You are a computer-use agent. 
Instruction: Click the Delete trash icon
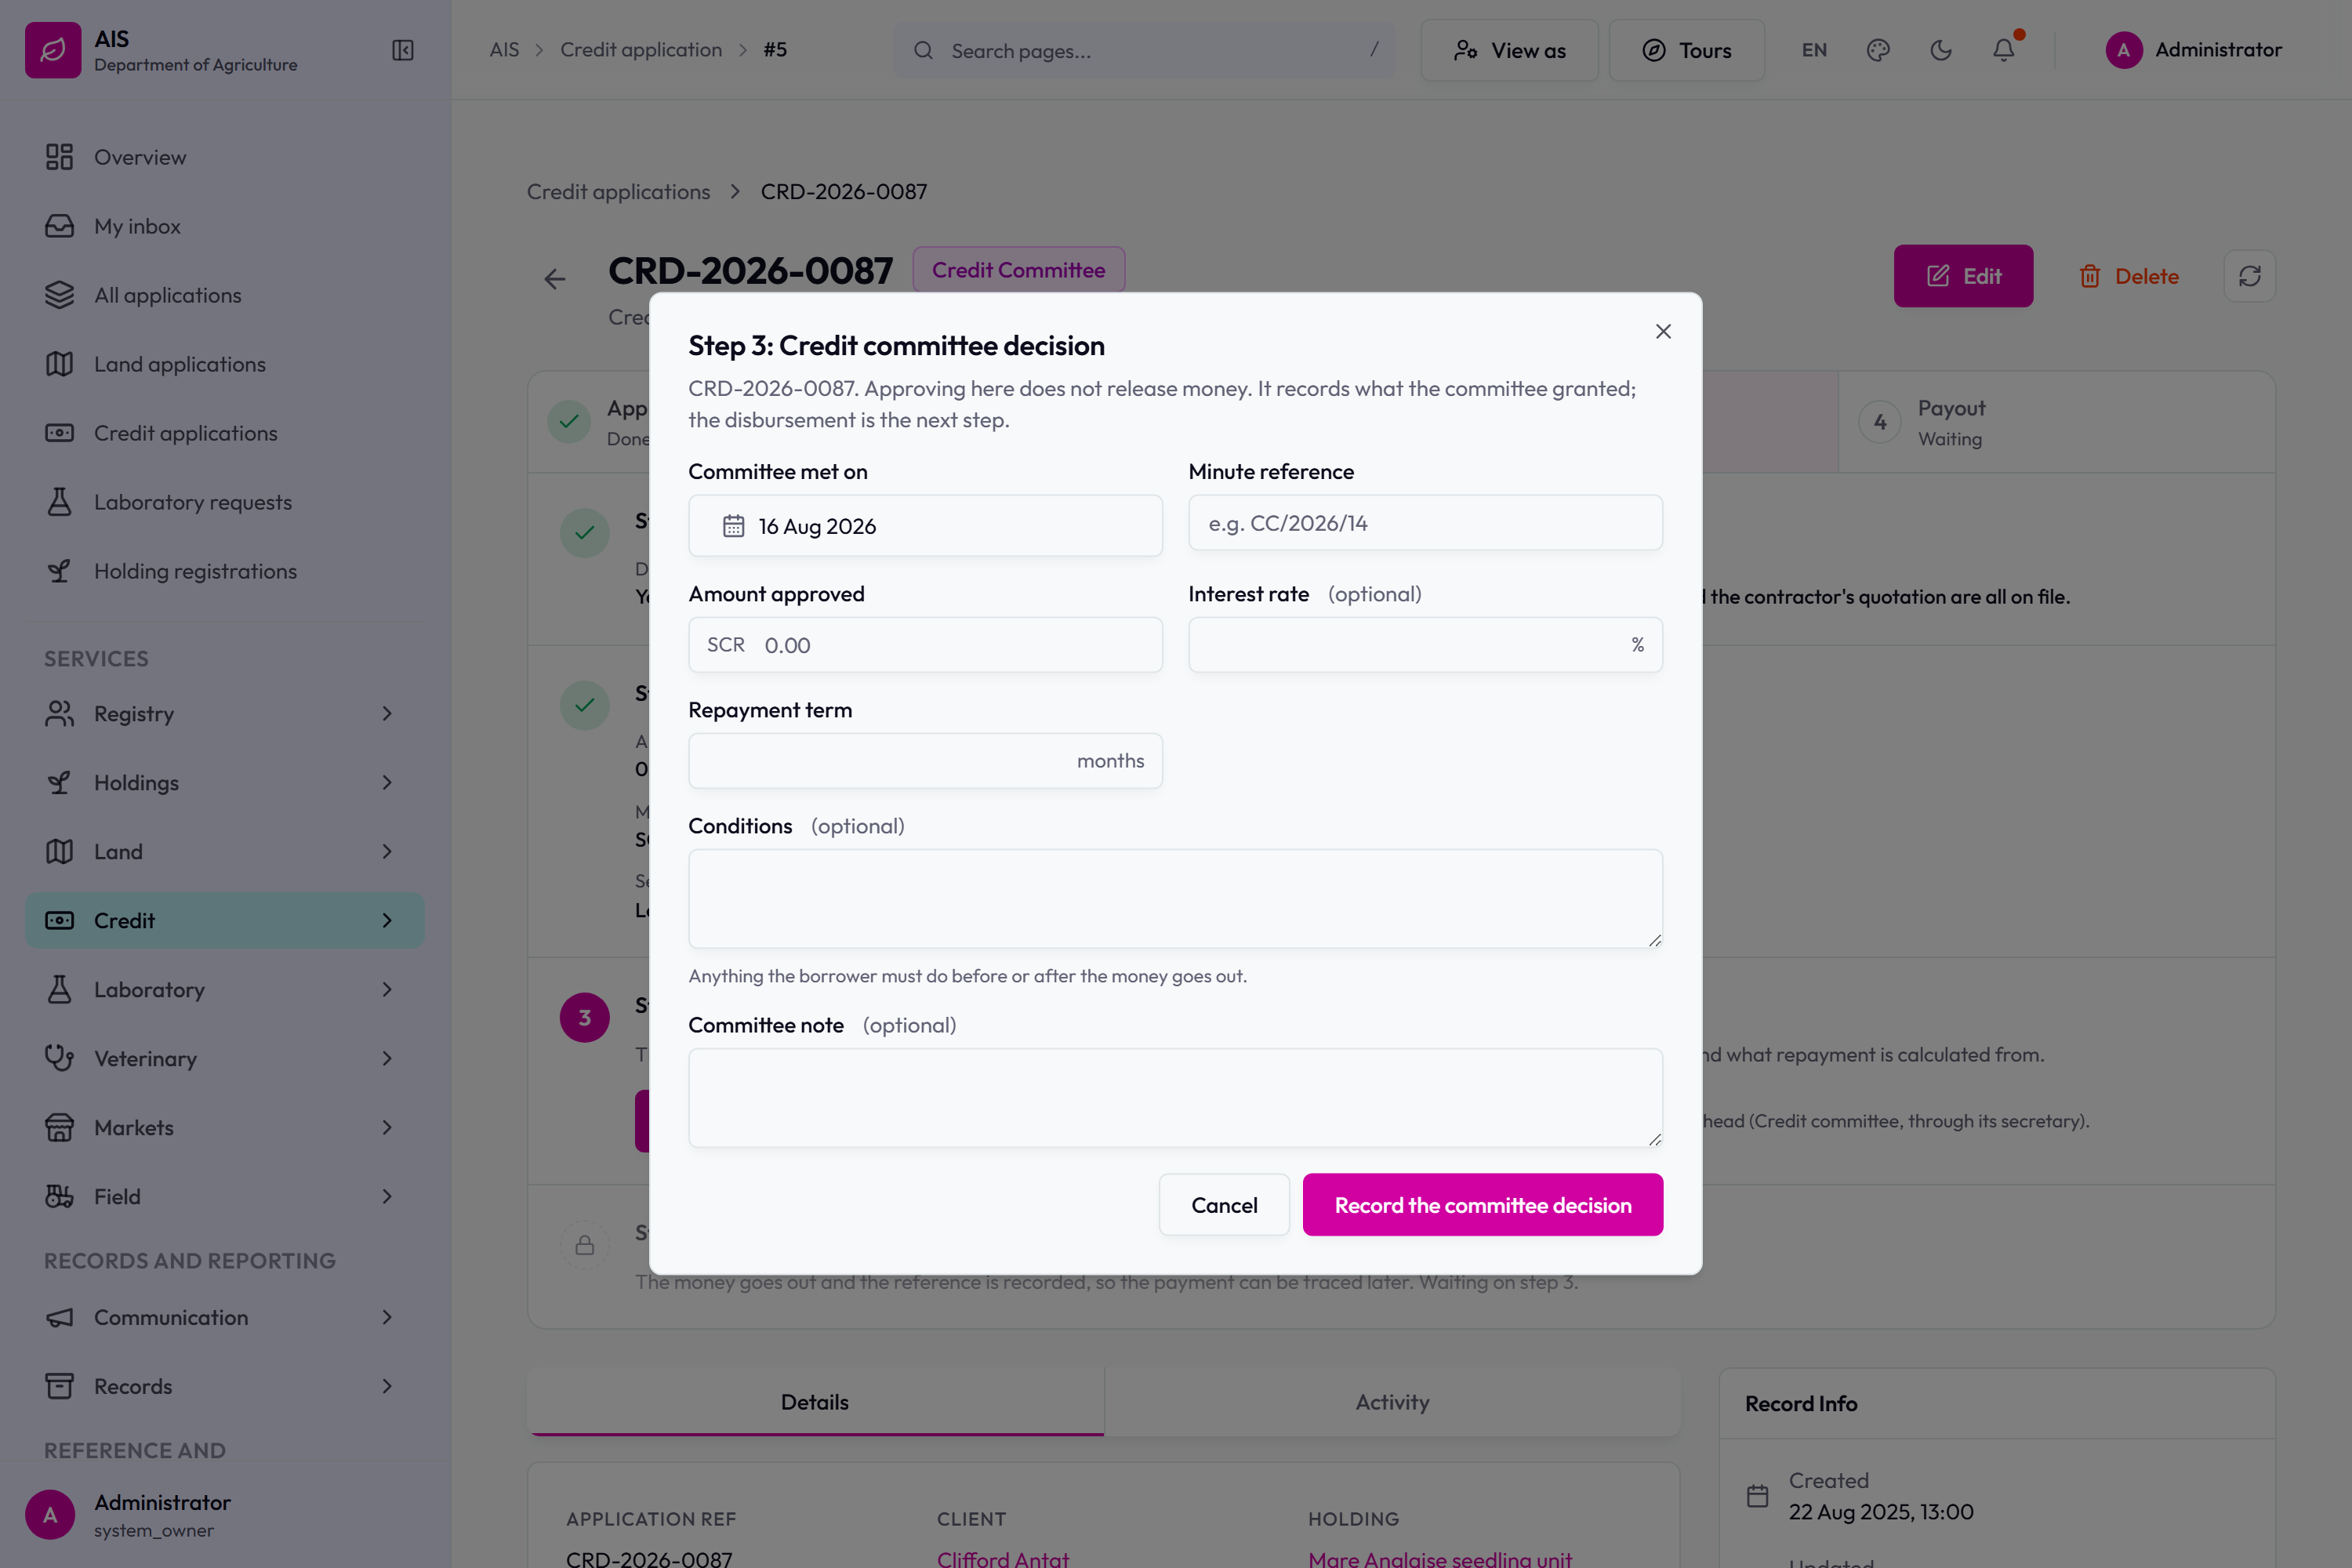(2090, 276)
